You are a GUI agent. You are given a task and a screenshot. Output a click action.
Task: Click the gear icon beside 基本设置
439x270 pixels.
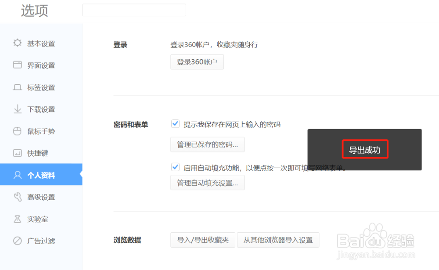point(18,43)
